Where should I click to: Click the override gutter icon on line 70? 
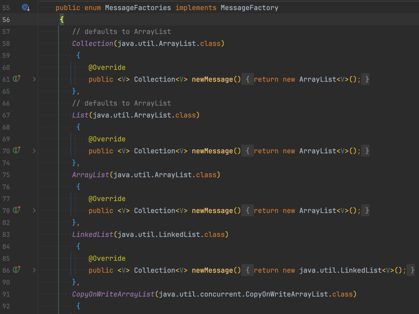pos(17,150)
